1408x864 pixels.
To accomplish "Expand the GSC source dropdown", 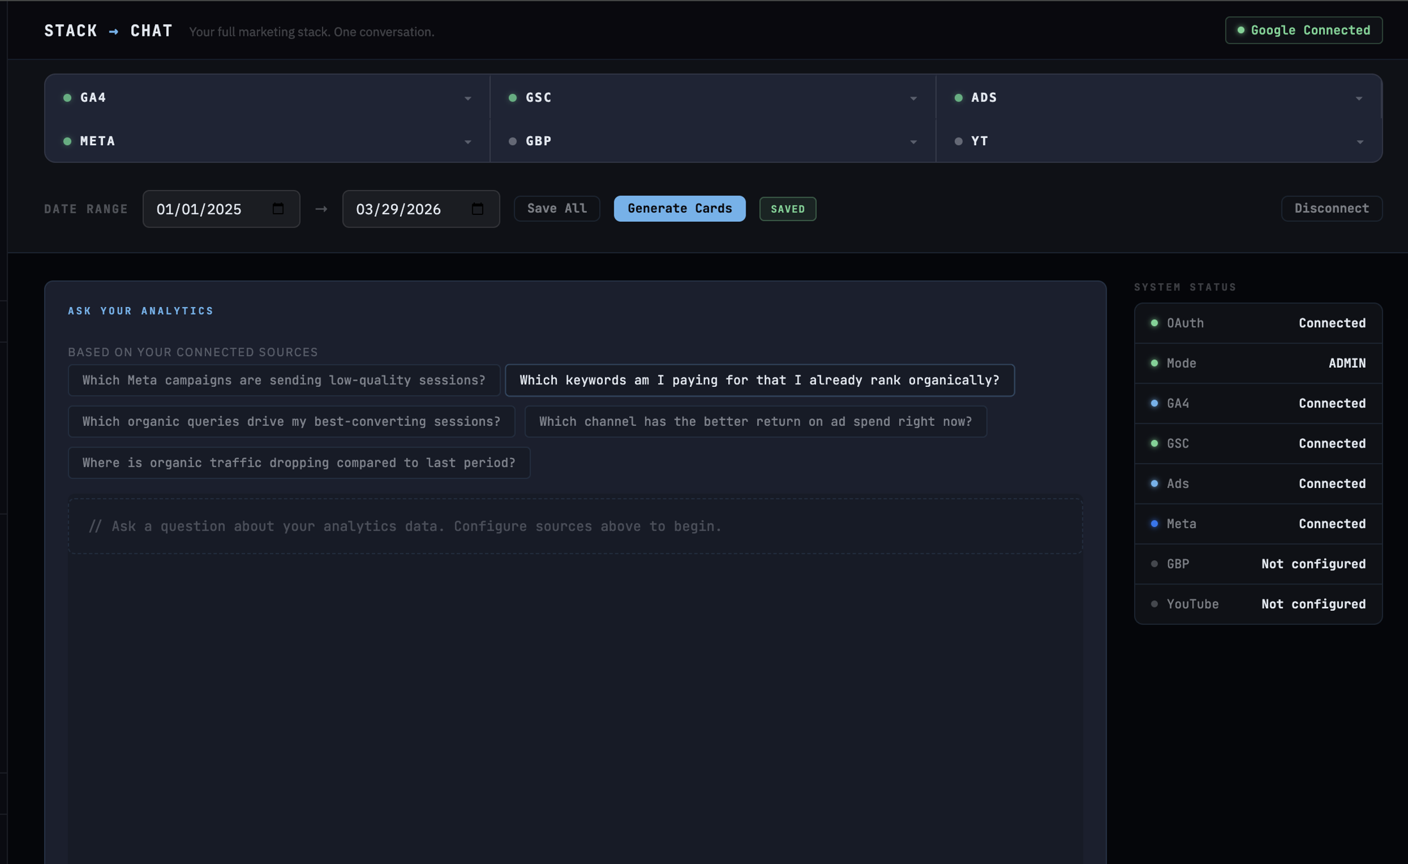I will point(913,98).
